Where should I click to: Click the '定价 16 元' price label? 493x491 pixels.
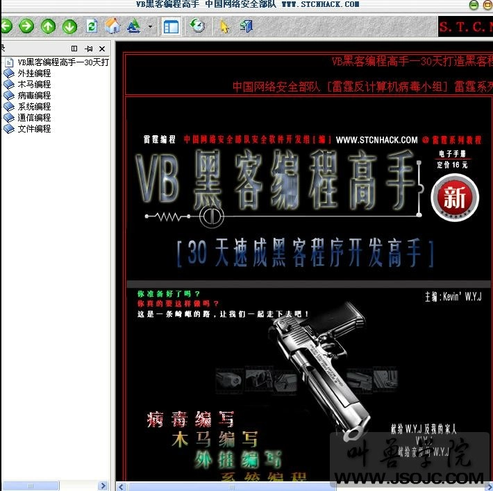click(x=452, y=164)
